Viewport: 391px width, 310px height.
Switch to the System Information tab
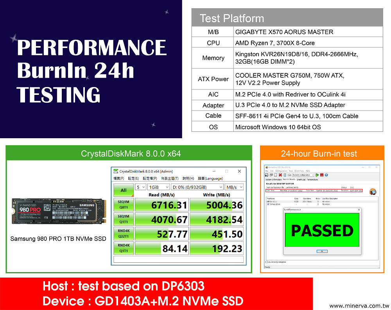[x=274, y=180]
